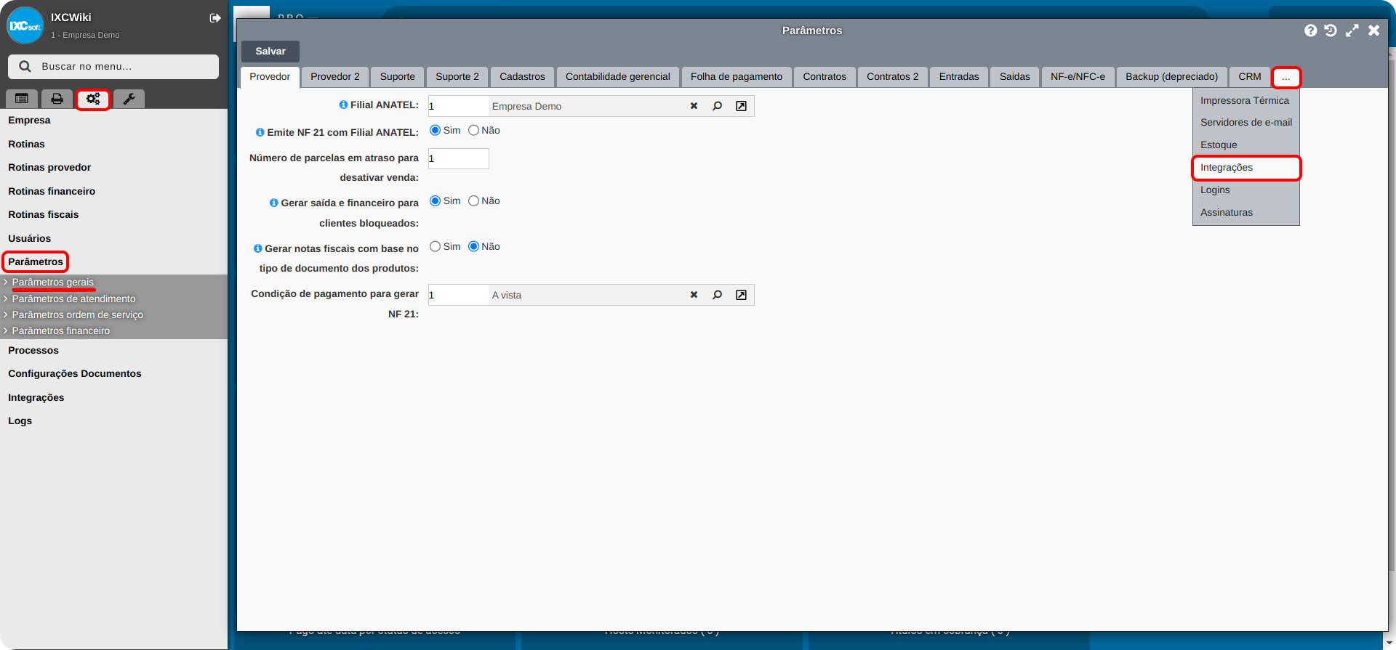Click the Salvar button
Image resolution: width=1396 pixels, height=650 pixels.
(x=270, y=52)
